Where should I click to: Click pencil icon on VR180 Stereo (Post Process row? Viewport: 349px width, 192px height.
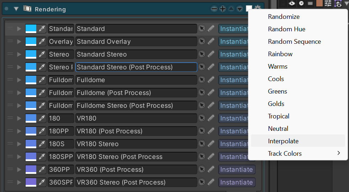[x=211, y=157]
